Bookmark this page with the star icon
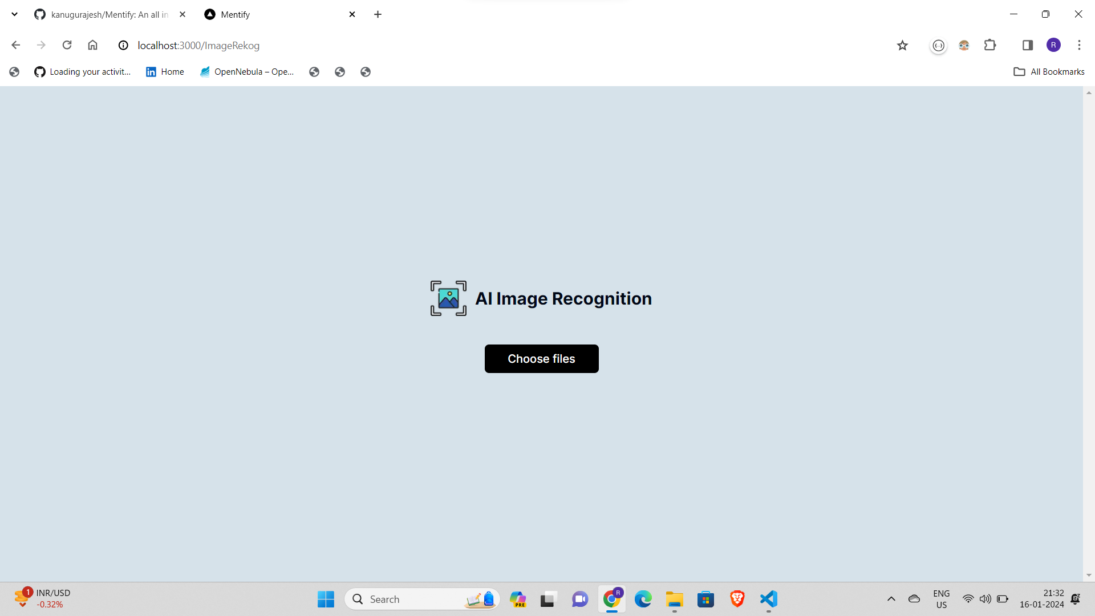The image size is (1095, 616). click(902, 45)
